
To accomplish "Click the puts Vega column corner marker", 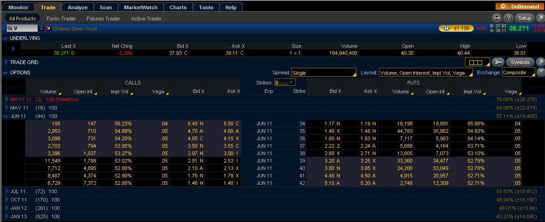I will [x=519, y=93].
